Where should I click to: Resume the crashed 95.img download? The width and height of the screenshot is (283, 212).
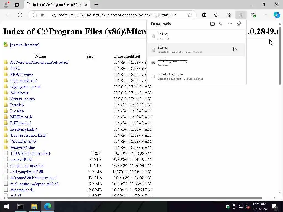pyautogui.click(x=235, y=49)
